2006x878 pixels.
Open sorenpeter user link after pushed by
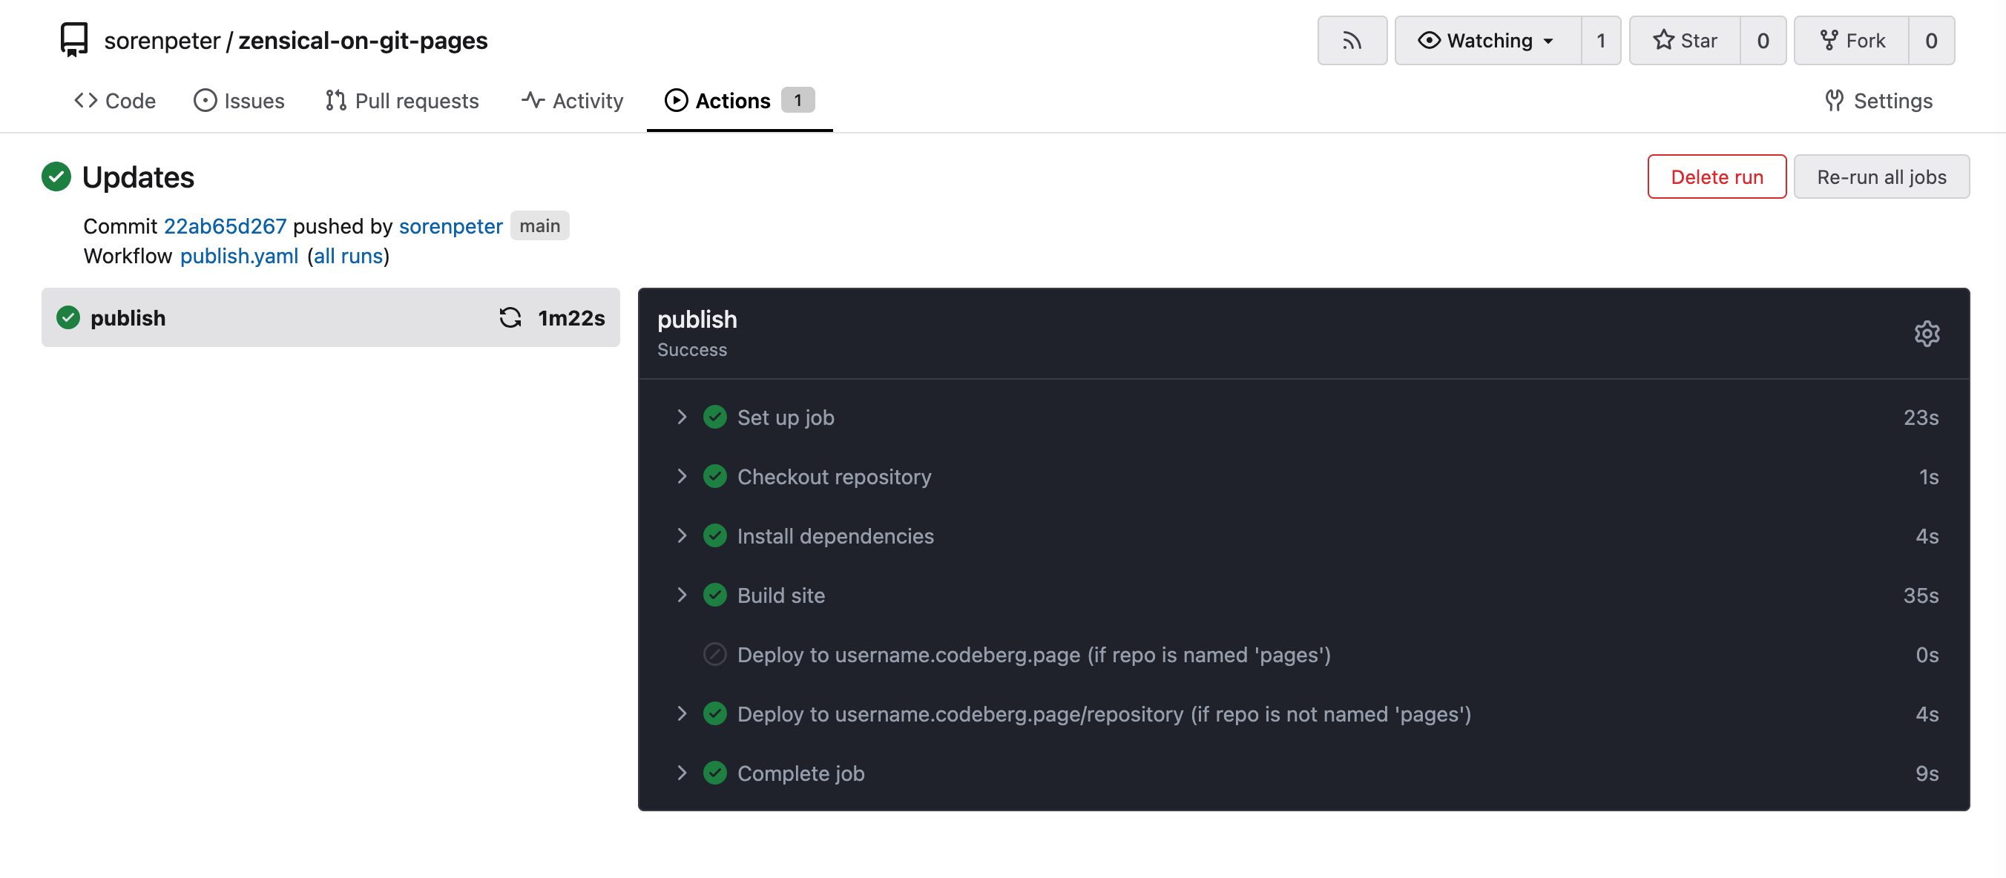[451, 225]
